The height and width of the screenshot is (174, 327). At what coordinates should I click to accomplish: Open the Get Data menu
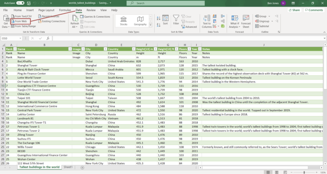tap(6, 22)
